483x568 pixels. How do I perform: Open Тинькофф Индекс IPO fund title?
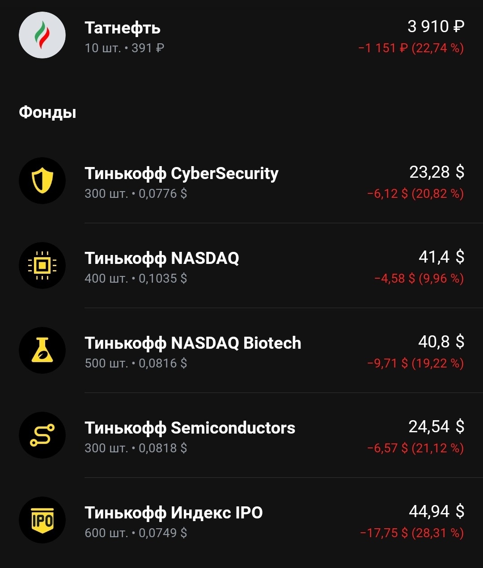click(174, 513)
